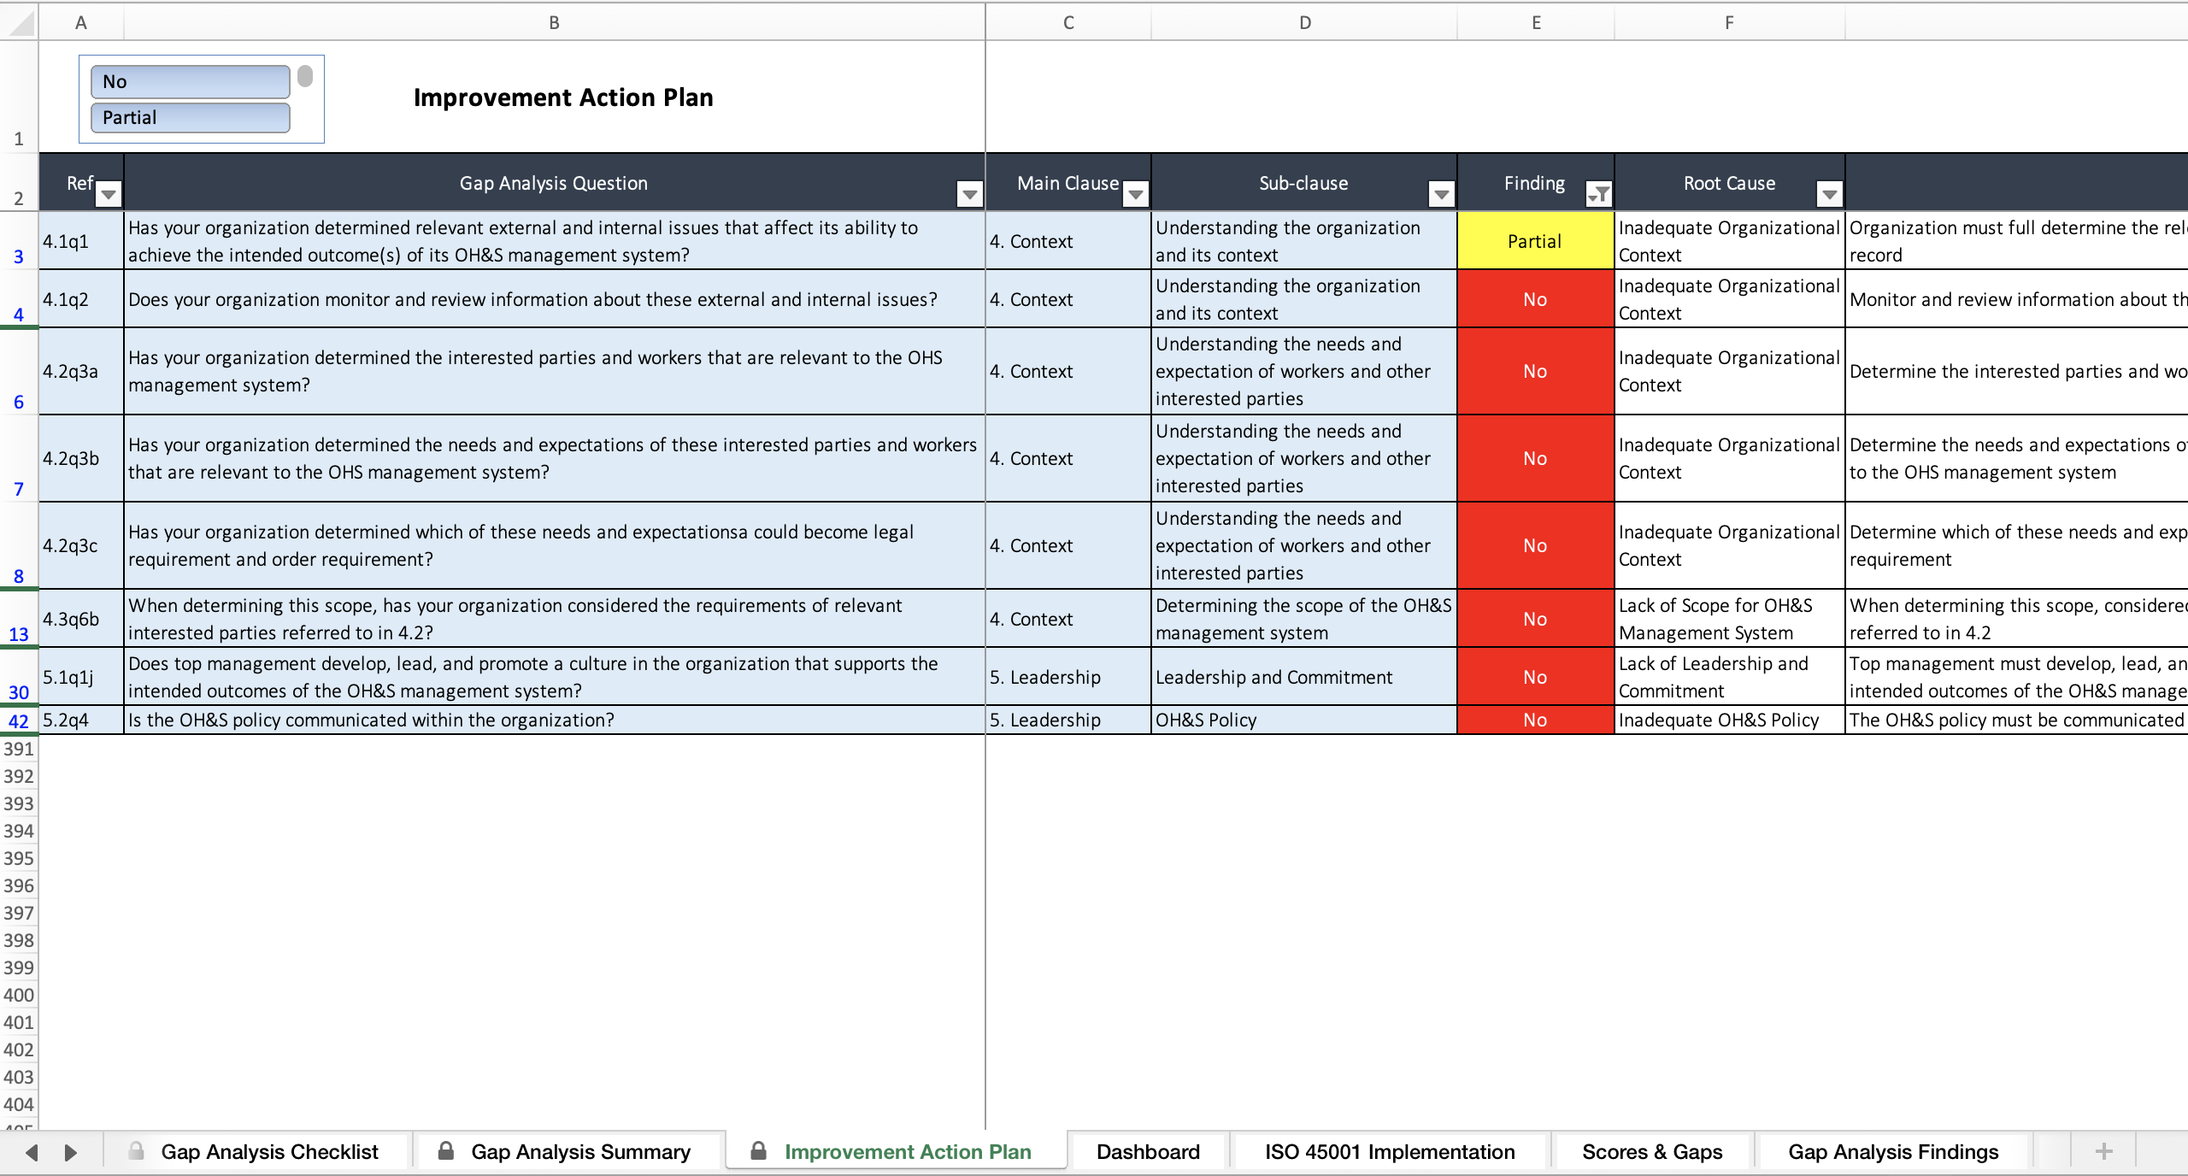The width and height of the screenshot is (2188, 1176).
Task: Click lock icon on Gap Analysis Summary tab
Action: tap(445, 1151)
